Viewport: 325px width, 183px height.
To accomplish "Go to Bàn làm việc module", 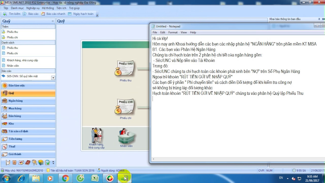I will click(x=28, y=86).
